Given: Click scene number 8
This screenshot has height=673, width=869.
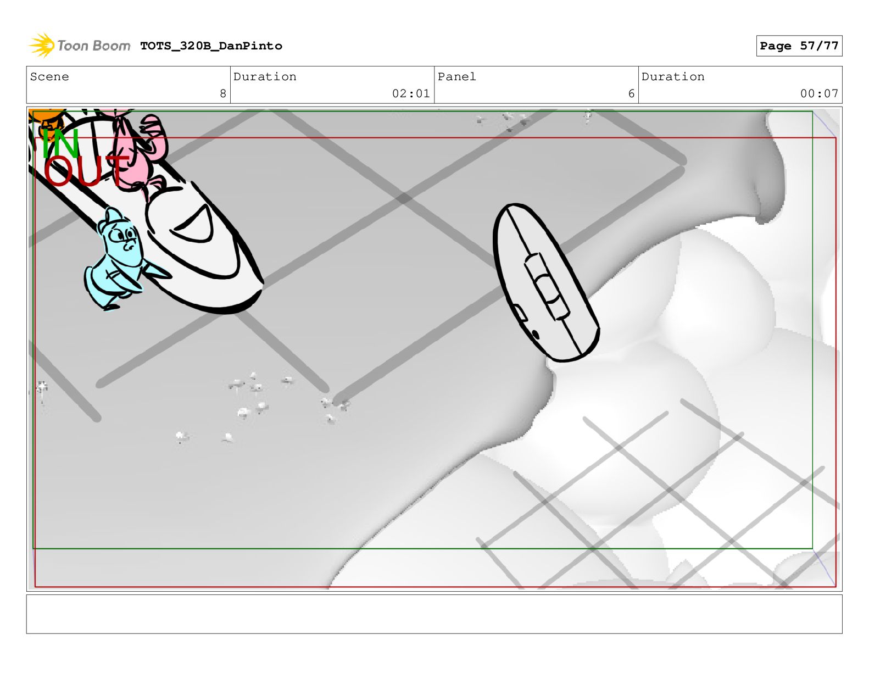Looking at the screenshot, I should pos(223,94).
